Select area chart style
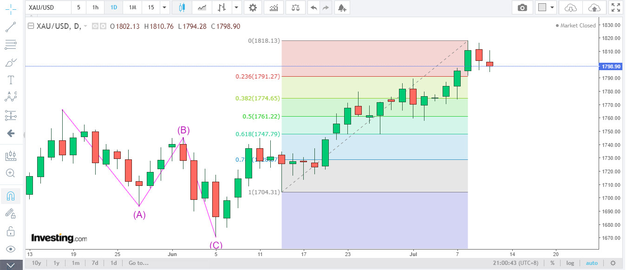This screenshot has width=633, height=270. click(x=202, y=7)
